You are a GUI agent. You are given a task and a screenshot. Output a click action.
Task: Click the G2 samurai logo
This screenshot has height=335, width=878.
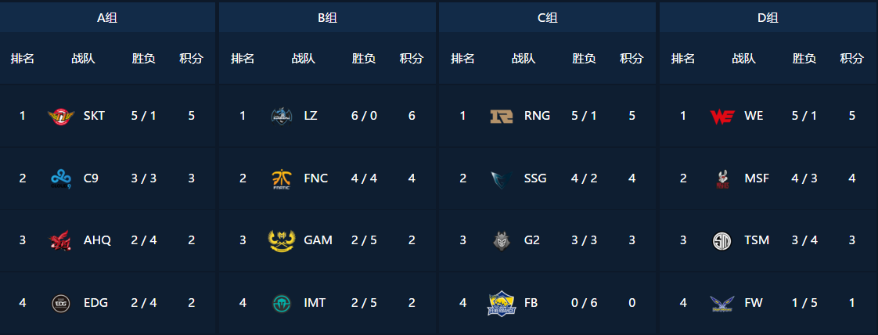501,240
